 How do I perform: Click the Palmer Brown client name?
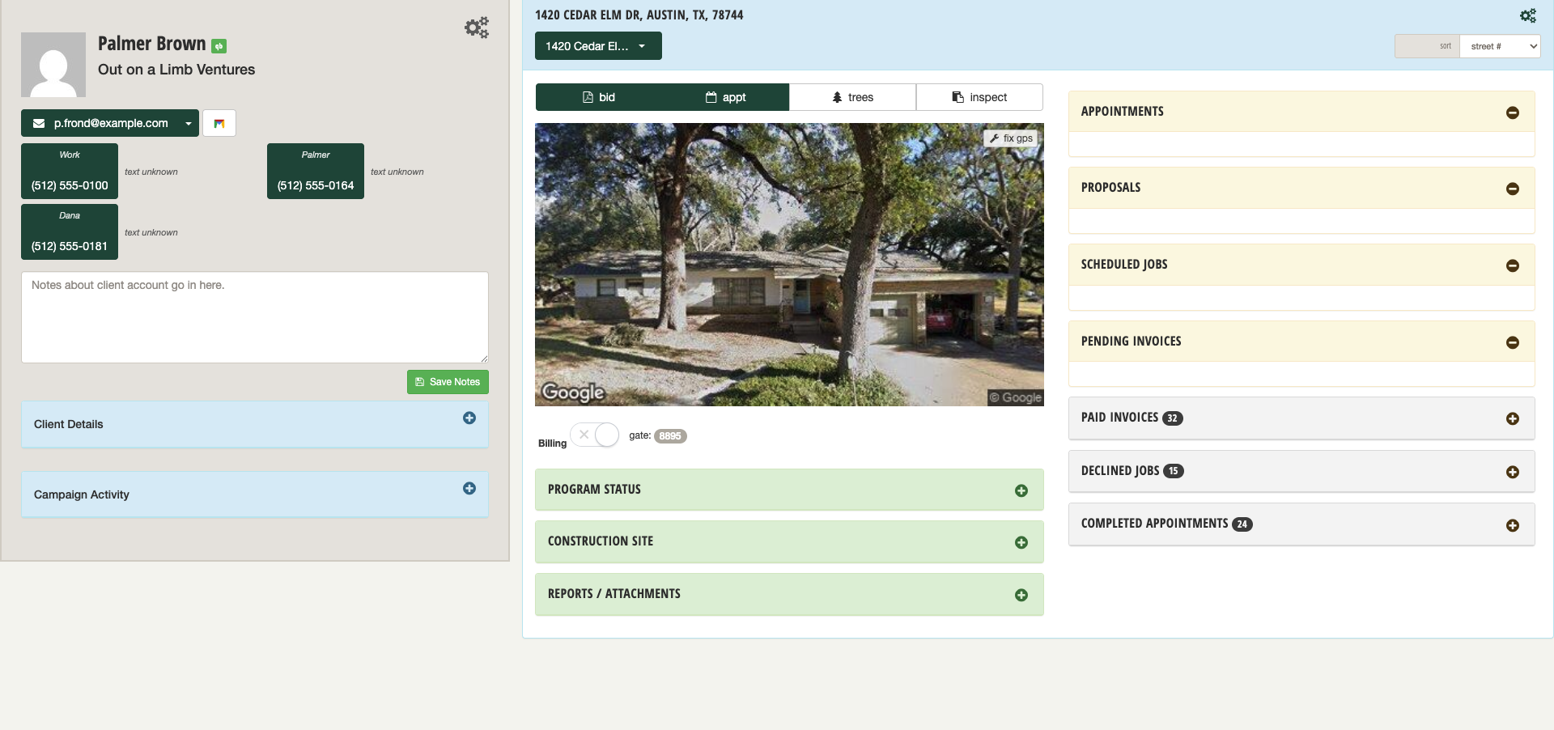152,44
